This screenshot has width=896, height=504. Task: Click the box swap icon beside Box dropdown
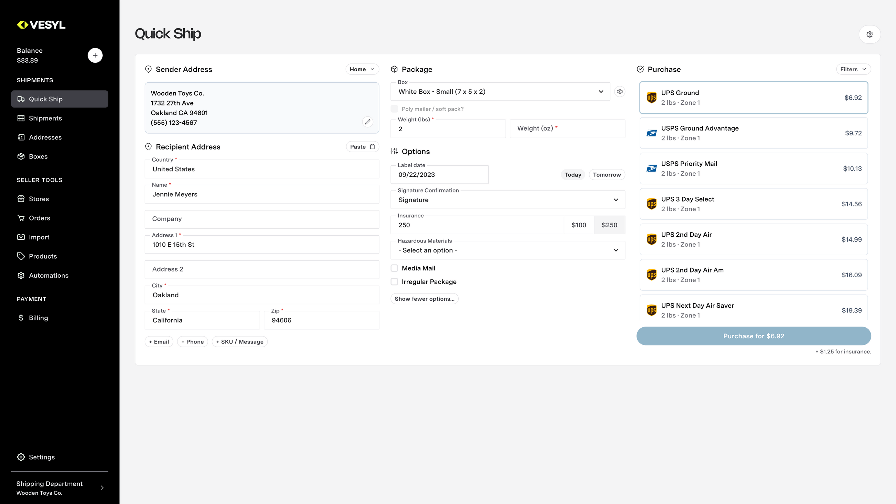620,92
